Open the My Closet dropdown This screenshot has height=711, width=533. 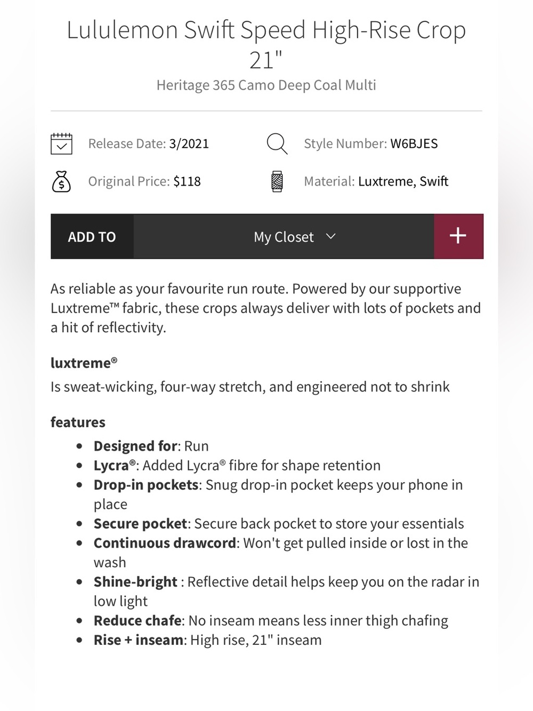click(x=284, y=236)
